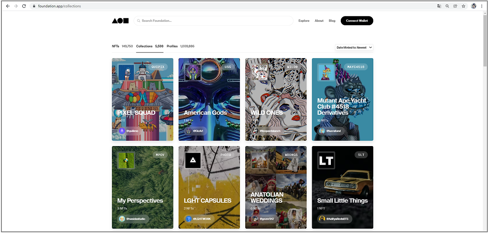Open the @lucrafund creator profile
Screen dimensions: 489x234
331,131
